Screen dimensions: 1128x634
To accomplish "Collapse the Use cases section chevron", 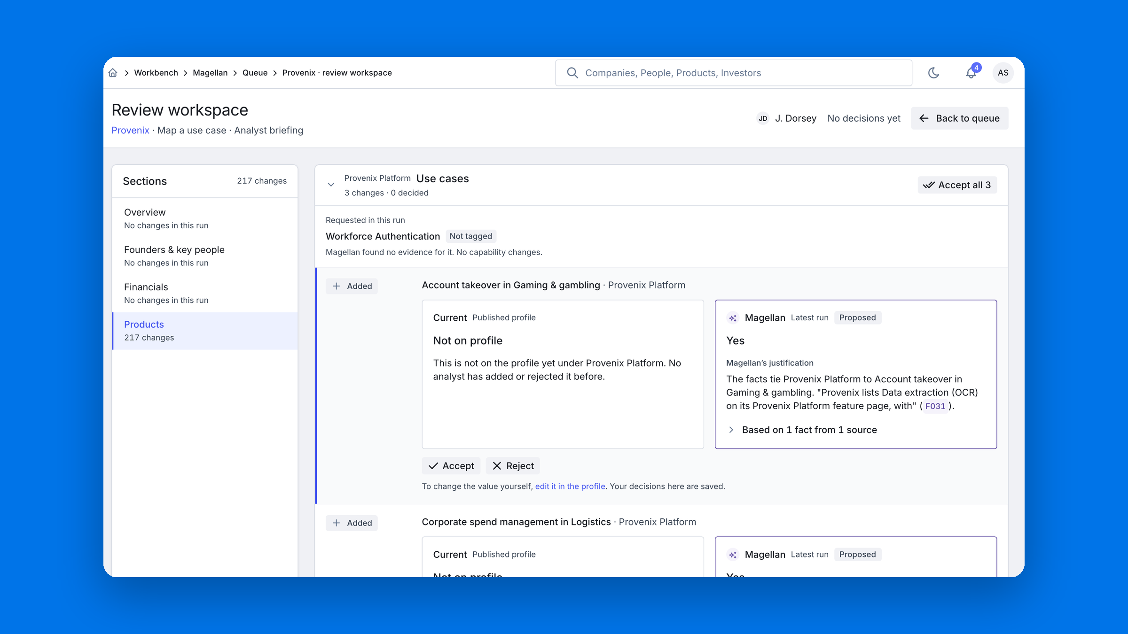I will [331, 185].
